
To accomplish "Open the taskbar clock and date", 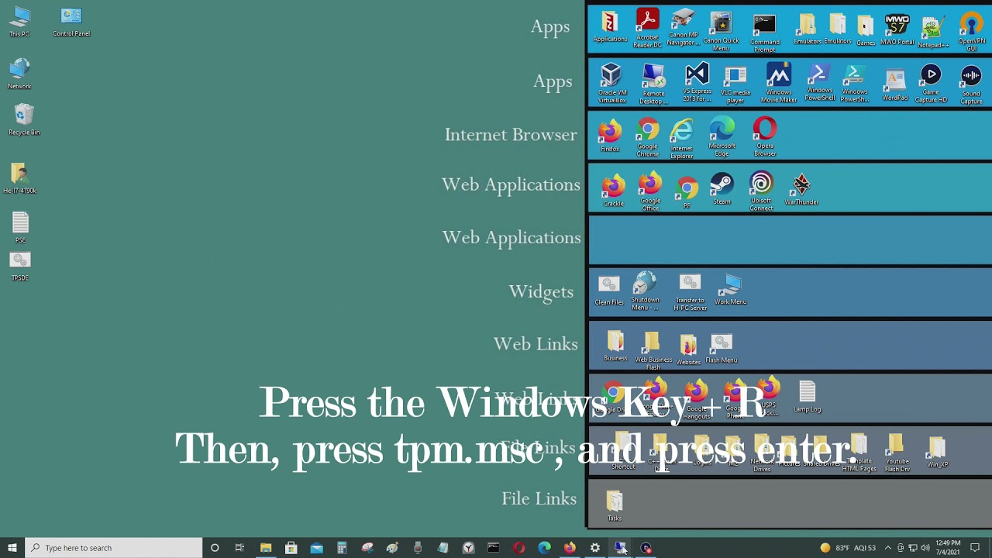I will [x=948, y=548].
